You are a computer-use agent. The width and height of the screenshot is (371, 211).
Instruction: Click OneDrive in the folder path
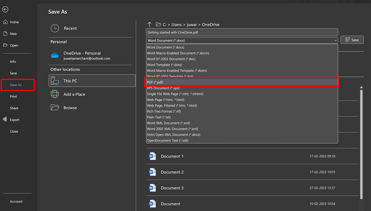click(x=211, y=24)
